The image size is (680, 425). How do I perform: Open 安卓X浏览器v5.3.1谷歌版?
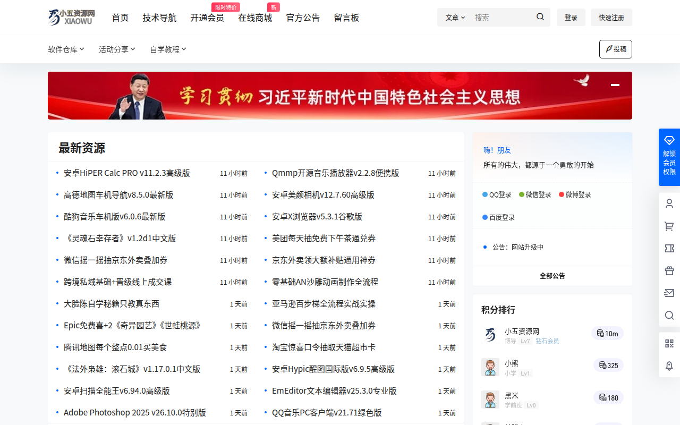[317, 217]
